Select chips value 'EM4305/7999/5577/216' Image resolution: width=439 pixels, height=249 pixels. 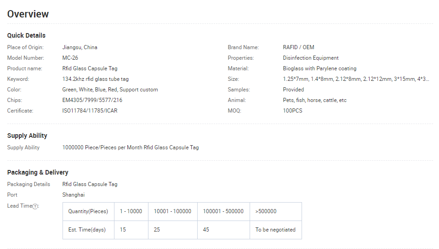[92, 100]
